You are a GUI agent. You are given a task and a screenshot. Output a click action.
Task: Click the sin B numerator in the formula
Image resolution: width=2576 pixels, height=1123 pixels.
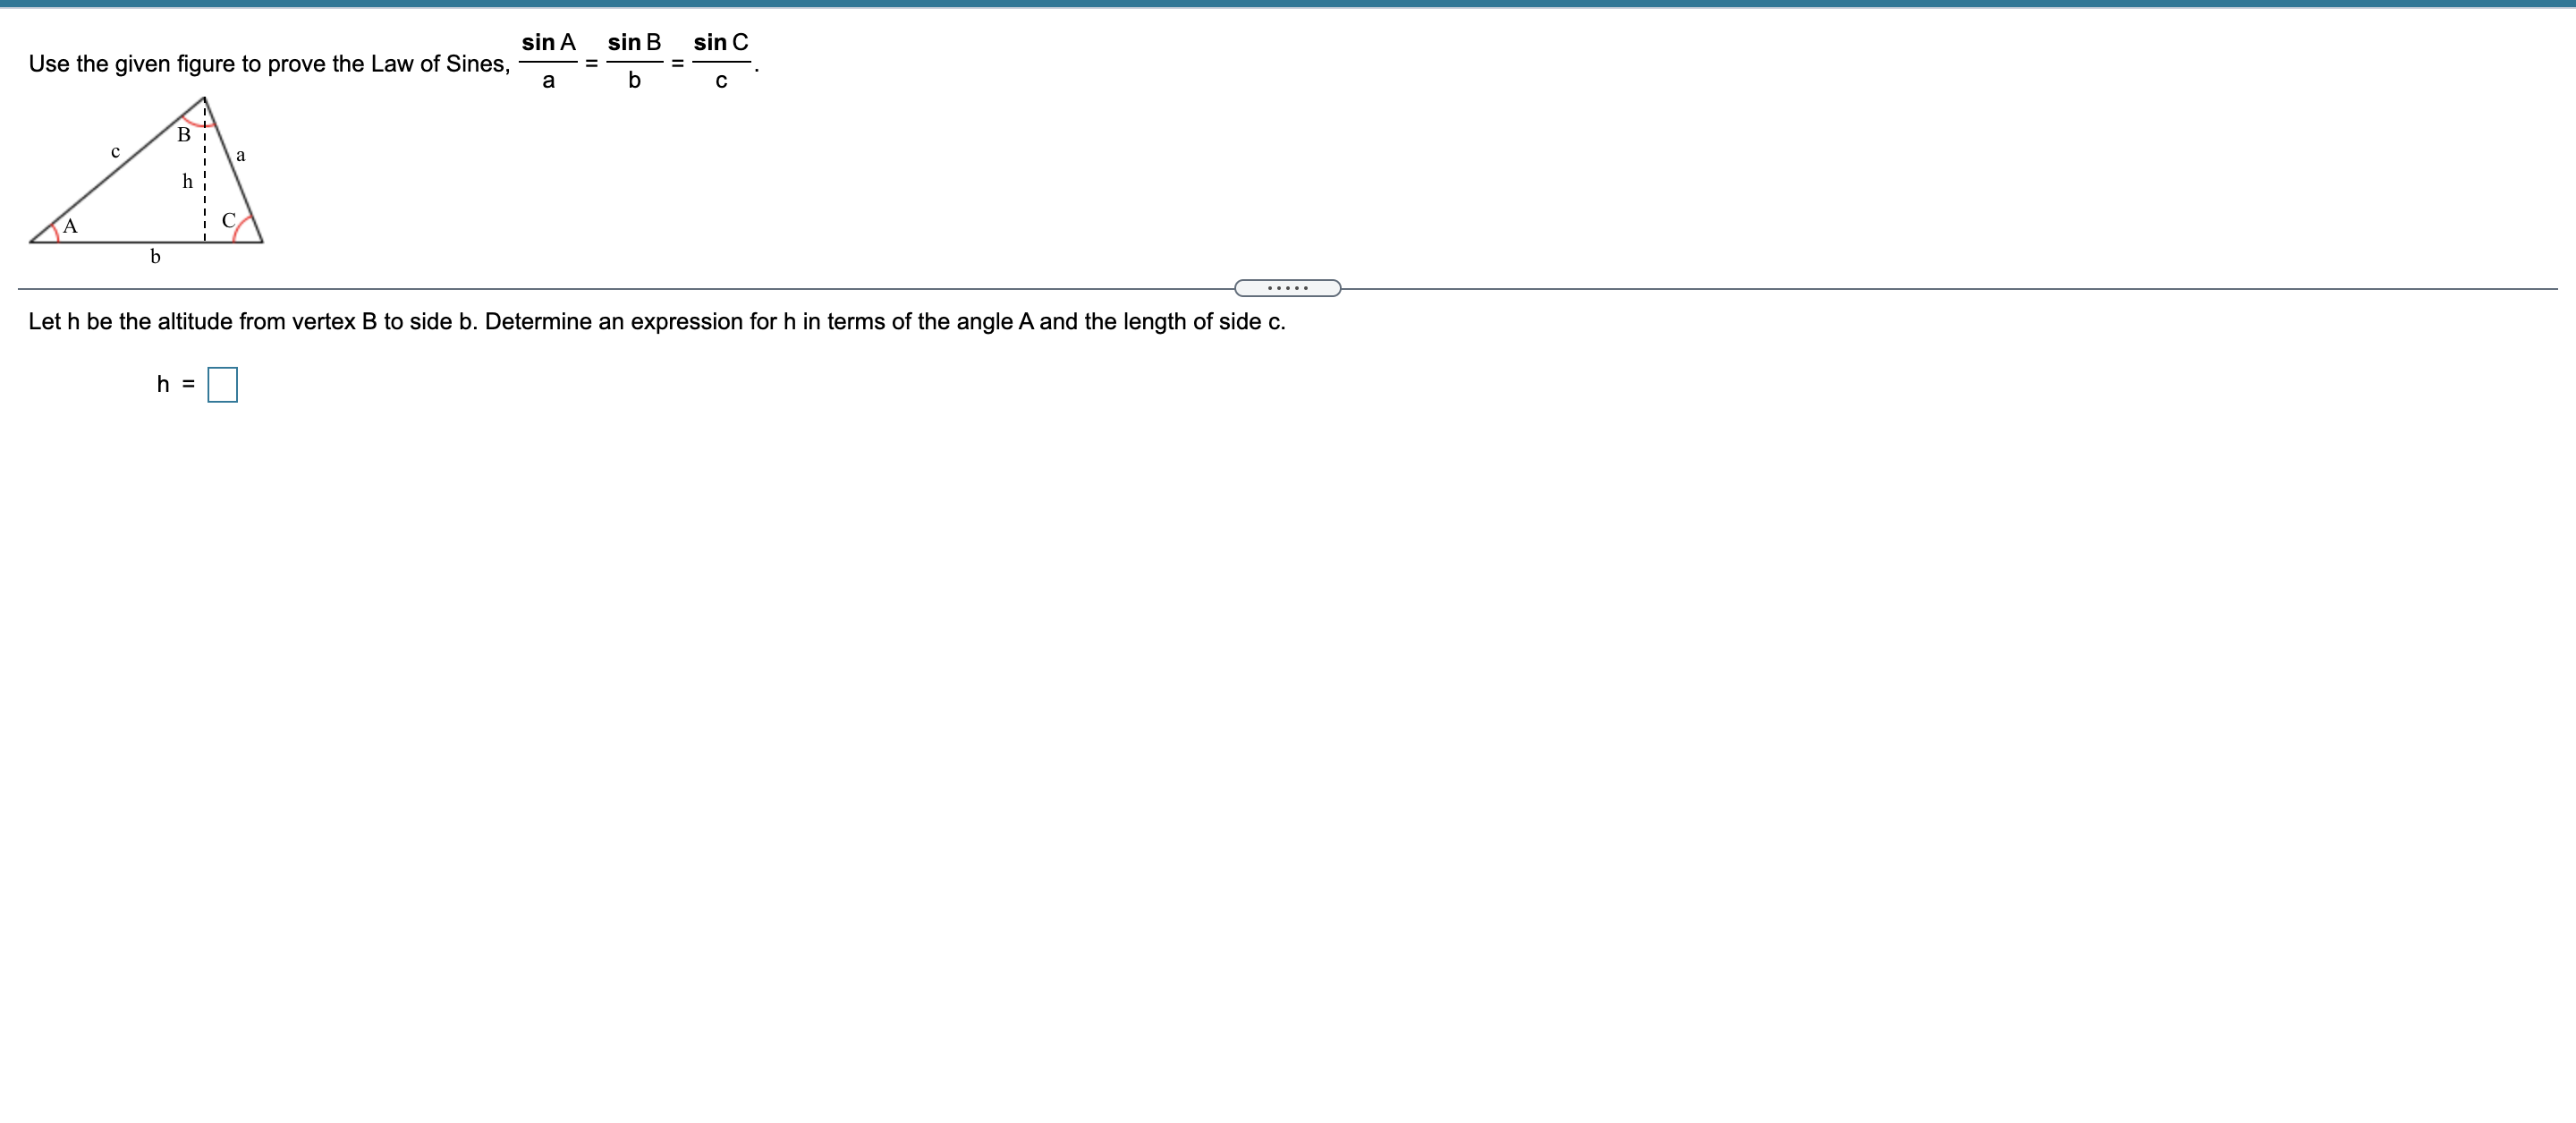click(x=634, y=42)
